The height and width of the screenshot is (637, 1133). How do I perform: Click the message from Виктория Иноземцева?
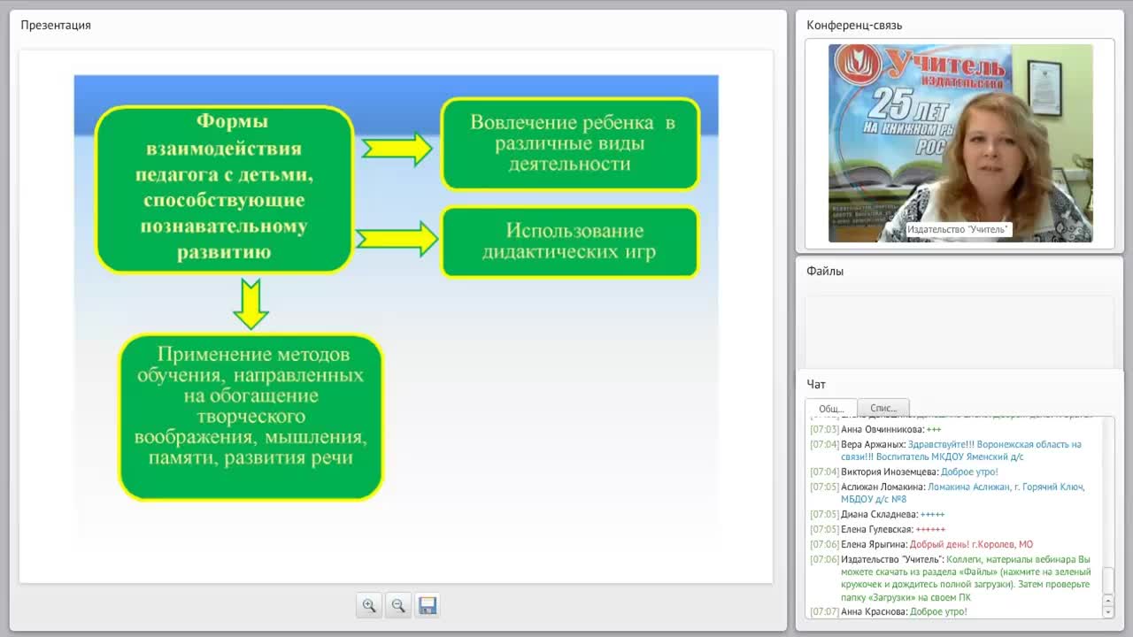point(954,472)
